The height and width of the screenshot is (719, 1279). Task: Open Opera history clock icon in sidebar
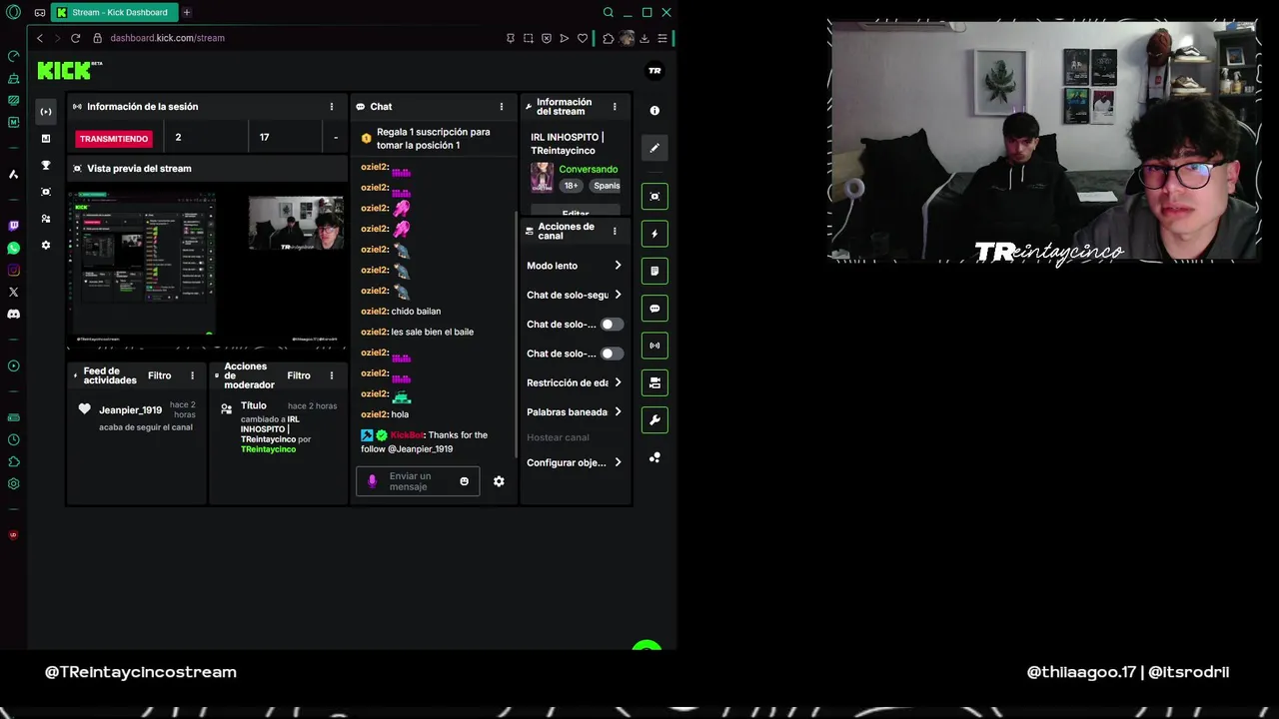click(x=13, y=439)
